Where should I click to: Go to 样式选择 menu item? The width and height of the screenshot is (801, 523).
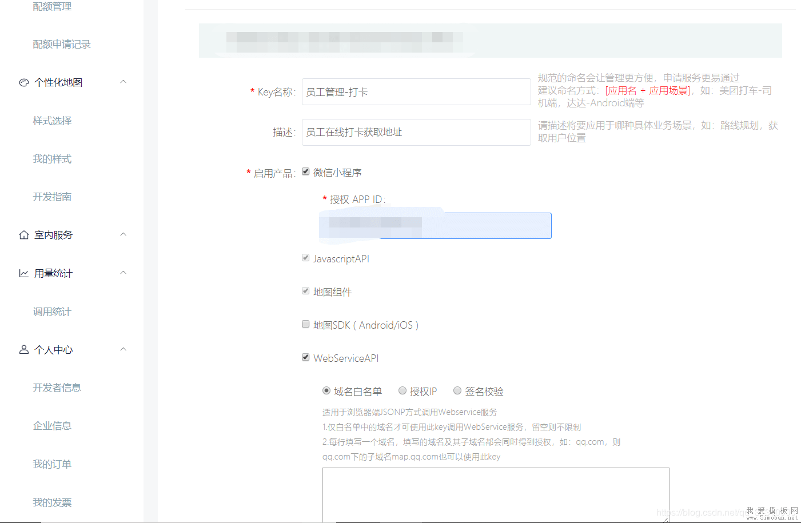[x=52, y=121]
